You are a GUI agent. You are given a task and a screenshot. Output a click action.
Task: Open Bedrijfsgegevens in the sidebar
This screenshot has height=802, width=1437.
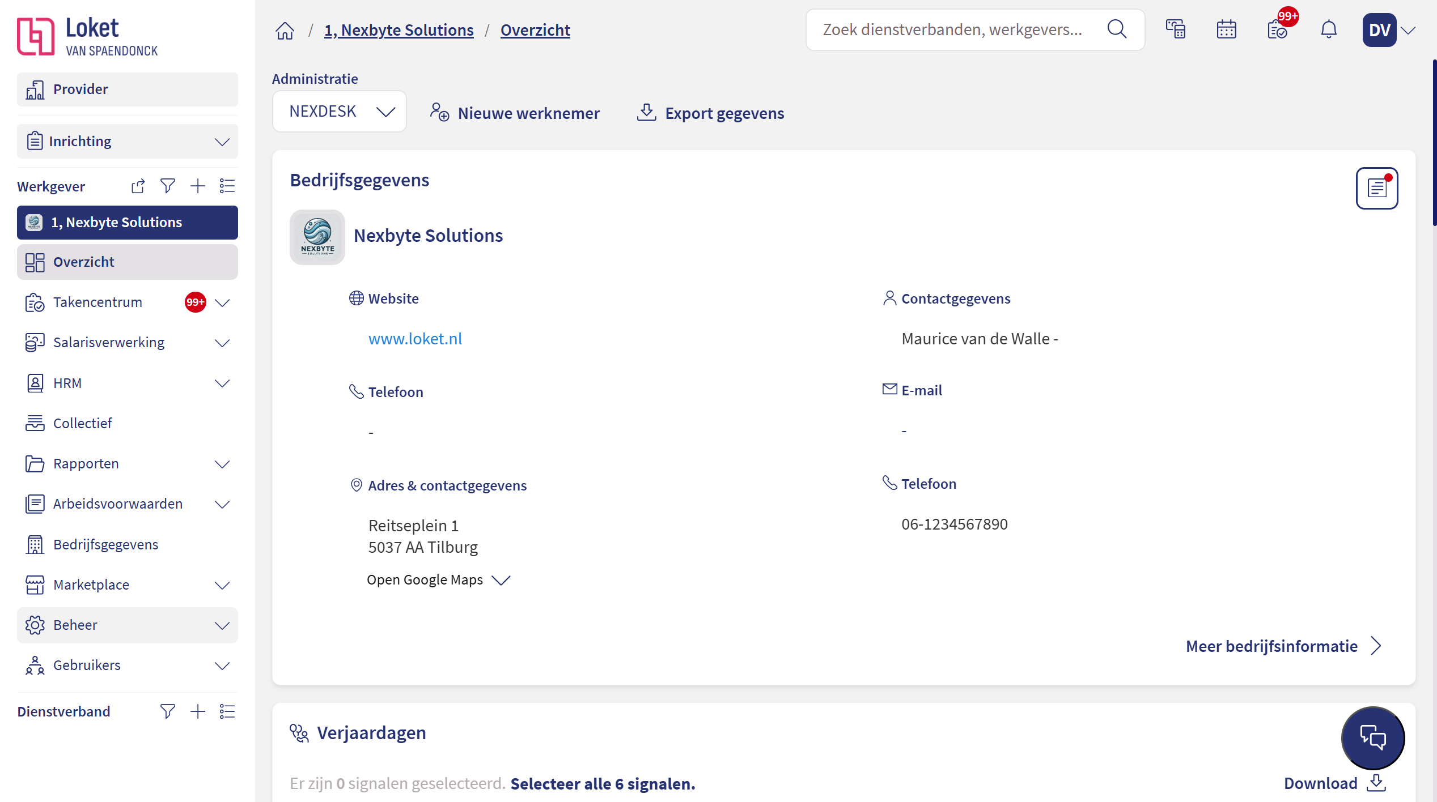click(x=105, y=544)
